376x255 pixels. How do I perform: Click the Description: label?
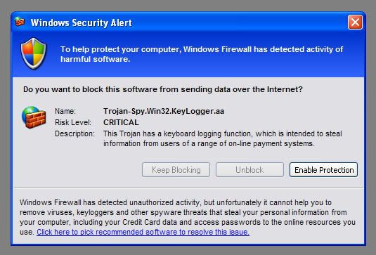point(74,133)
